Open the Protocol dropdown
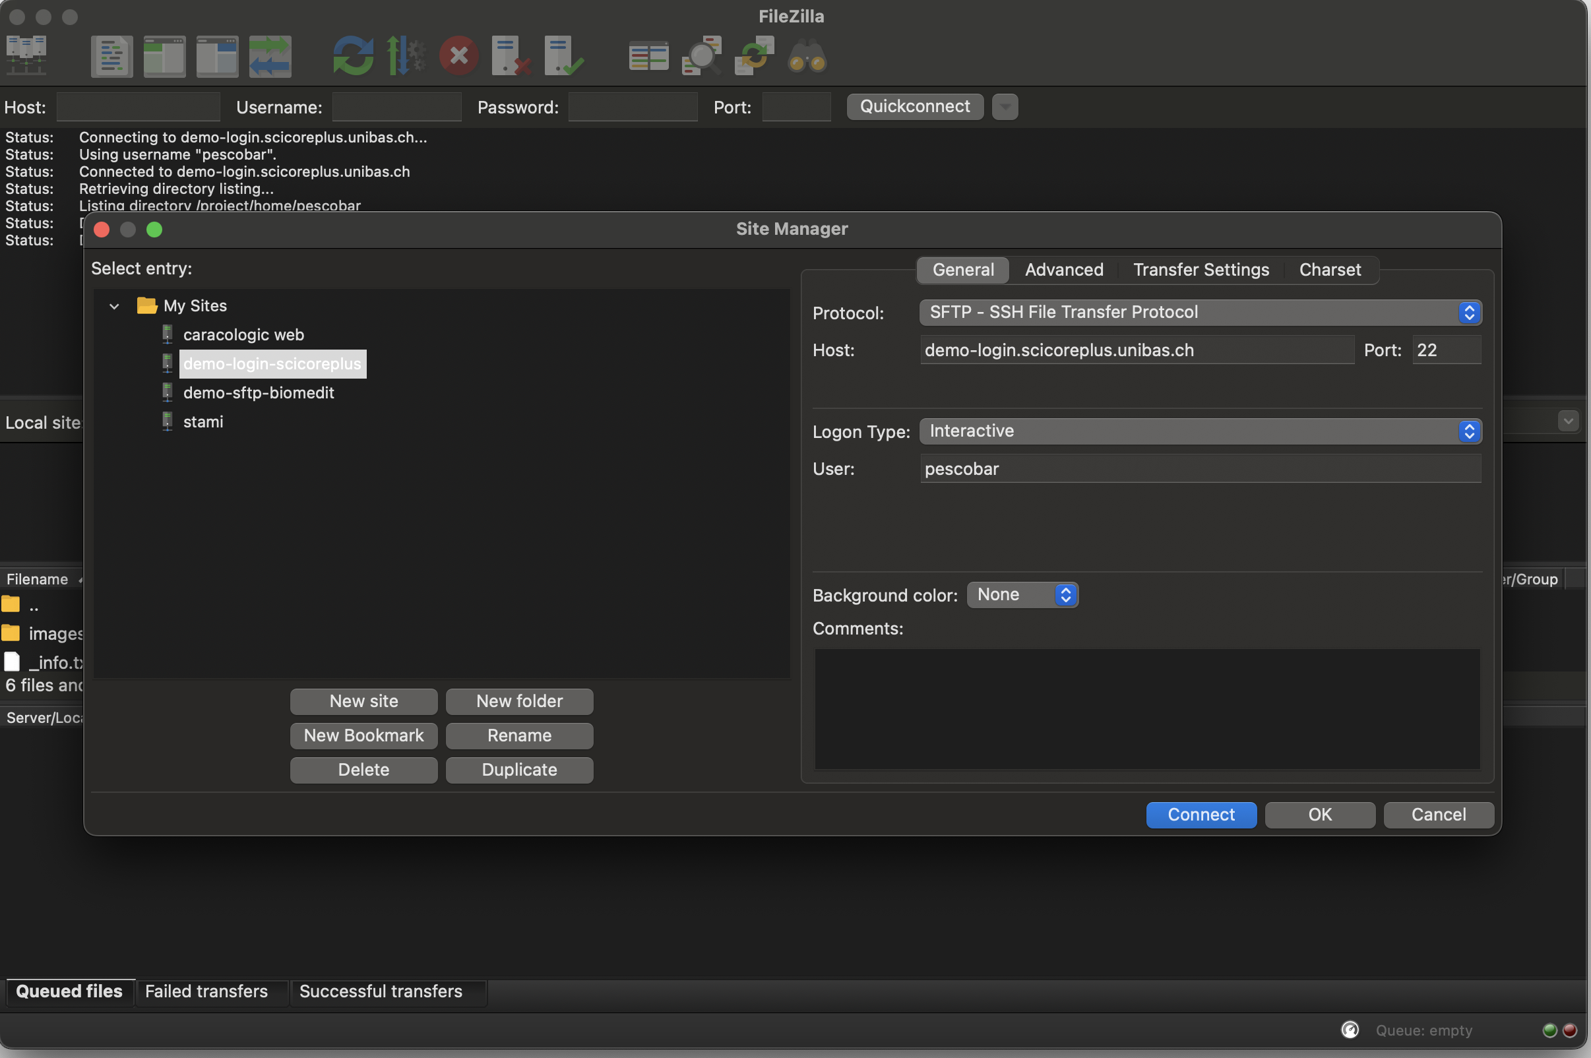 pyautogui.click(x=1200, y=313)
